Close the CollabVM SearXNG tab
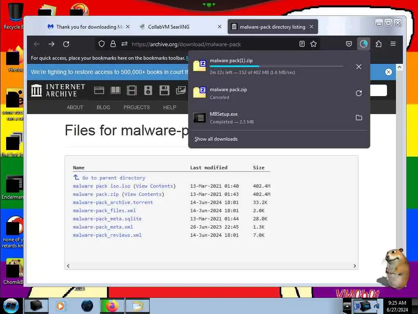Screen dimensions: 418x314 click(x=219, y=27)
